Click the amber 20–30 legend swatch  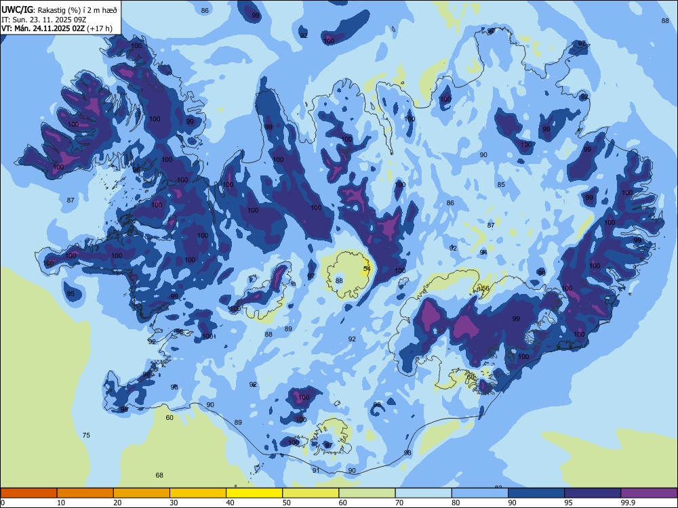coord(142,493)
